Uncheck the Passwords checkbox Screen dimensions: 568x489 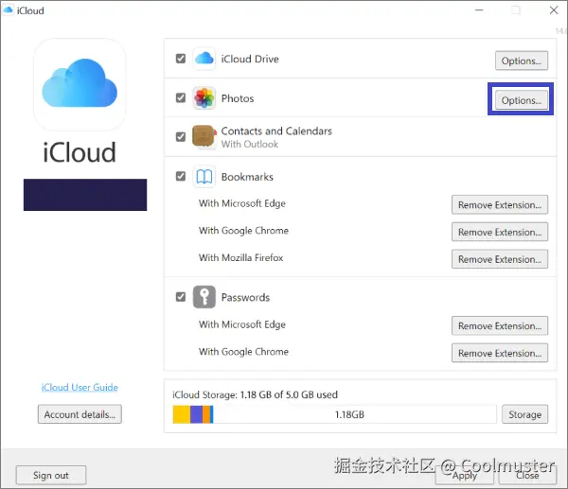[x=181, y=297]
